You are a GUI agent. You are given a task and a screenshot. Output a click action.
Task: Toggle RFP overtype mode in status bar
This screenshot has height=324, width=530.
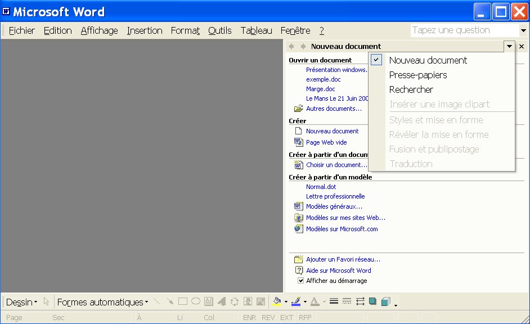click(305, 318)
